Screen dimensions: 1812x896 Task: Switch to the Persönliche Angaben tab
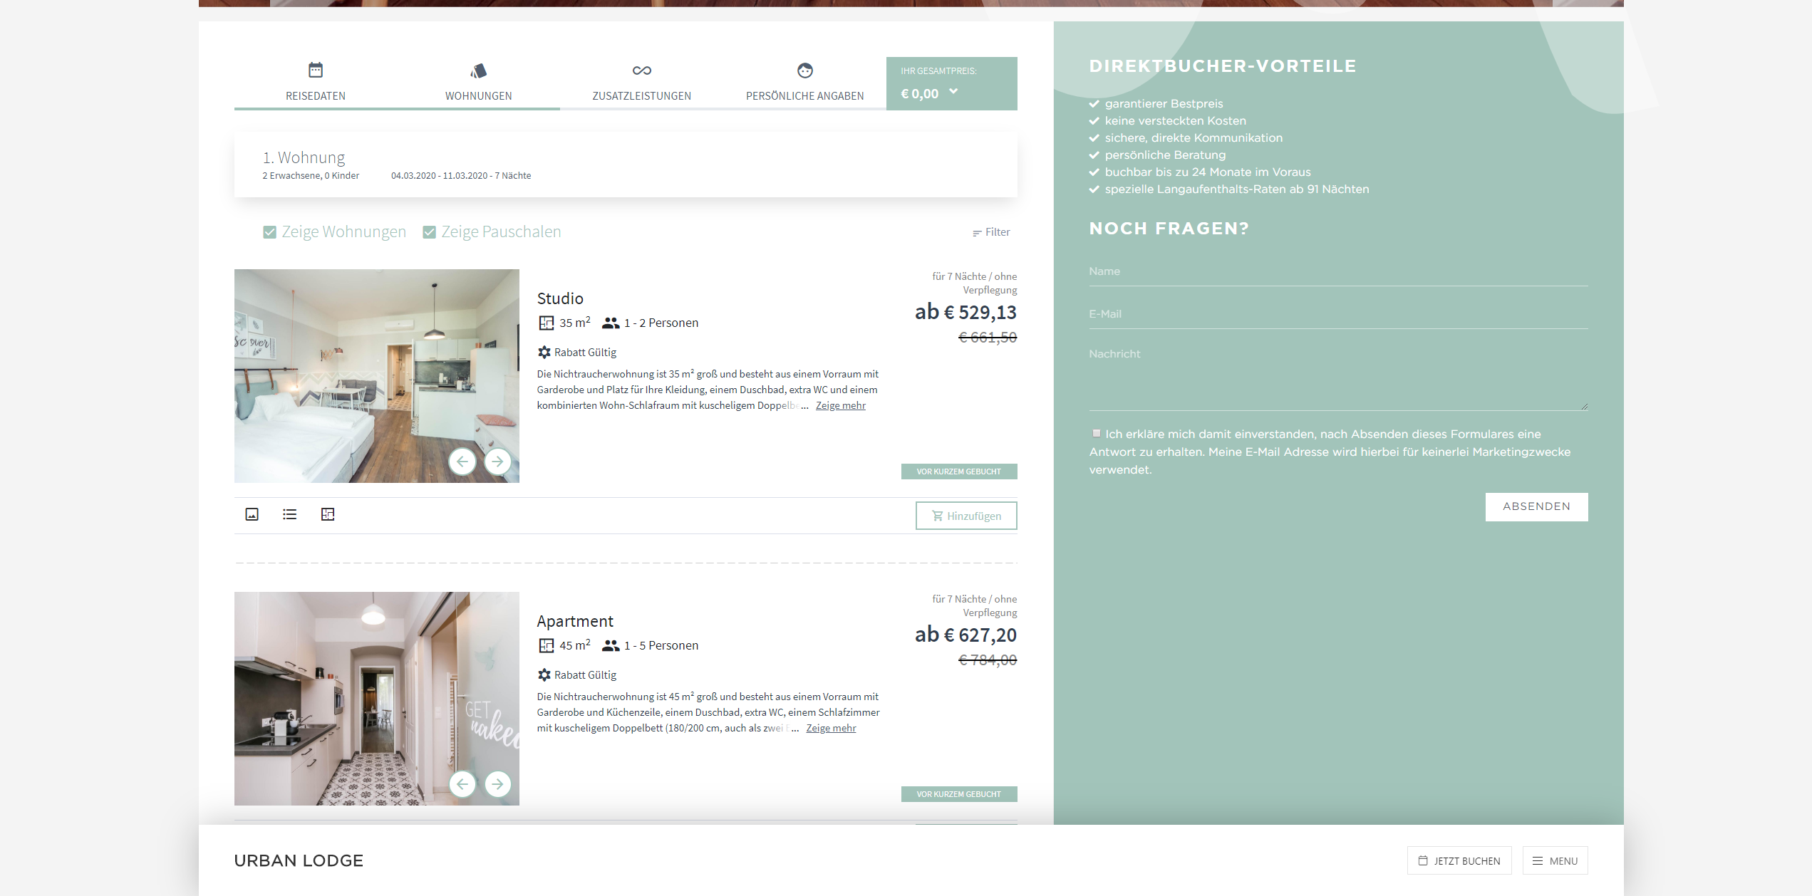coord(805,83)
